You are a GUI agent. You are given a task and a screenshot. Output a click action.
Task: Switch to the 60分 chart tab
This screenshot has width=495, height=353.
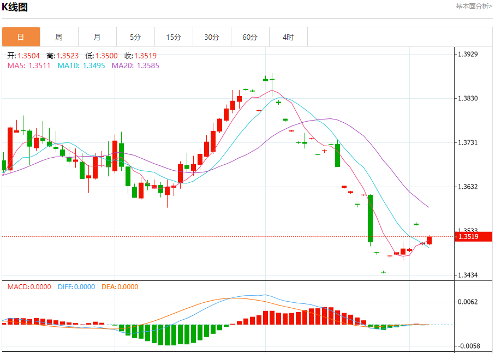pyautogui.click(x=250, y=37)
